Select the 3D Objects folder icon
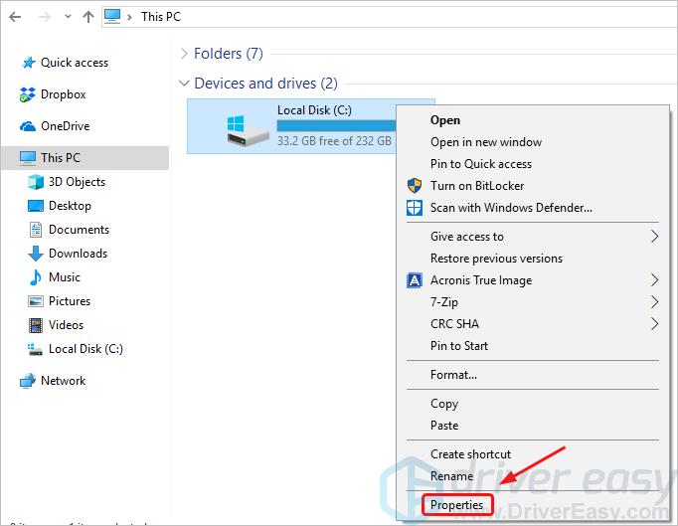The image size is (678, 526). tap(36, 182)
